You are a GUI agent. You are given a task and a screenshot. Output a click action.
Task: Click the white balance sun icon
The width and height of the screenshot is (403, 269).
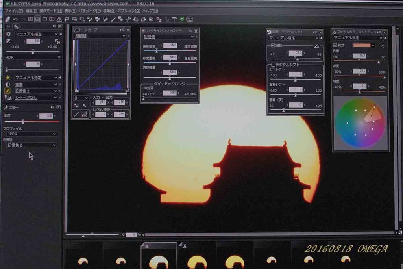pyautogui.click(x=8, y=78)
